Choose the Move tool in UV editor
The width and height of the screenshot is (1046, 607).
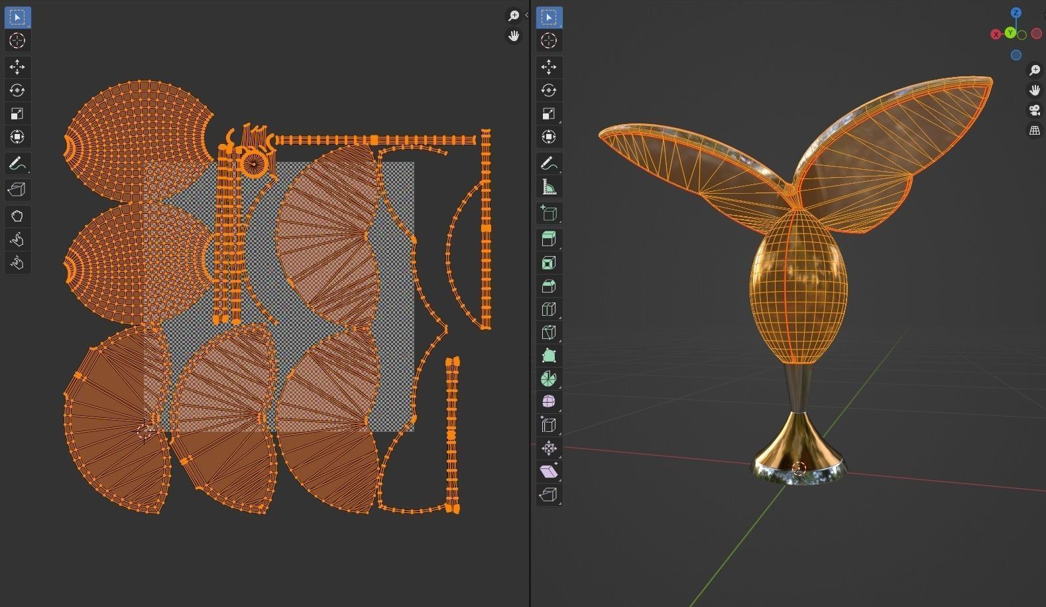[17, 67]
